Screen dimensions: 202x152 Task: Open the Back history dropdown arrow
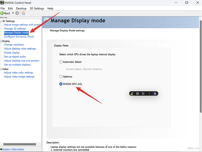pyautogui.click(x=13, y=13)
